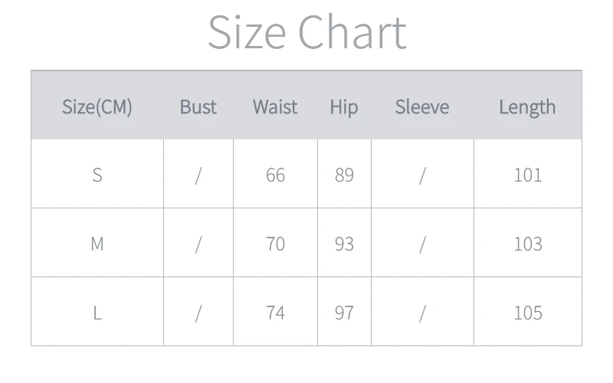The image size is (613, 383).
Task: Click waist value 74 for size L
Action: tap(275, 313)
